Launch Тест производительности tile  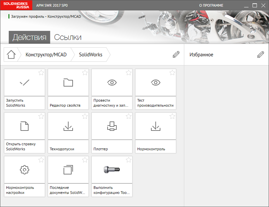click(x=156, y=89)
